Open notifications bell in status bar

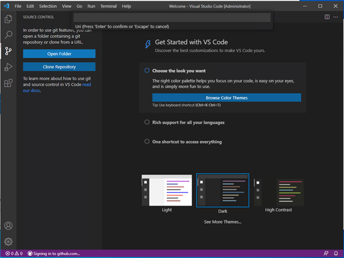click(x=337, y=253)
